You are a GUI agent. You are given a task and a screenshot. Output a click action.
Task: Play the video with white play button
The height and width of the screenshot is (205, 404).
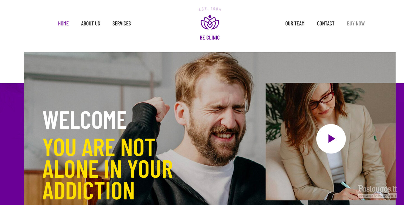pos(331,139)
